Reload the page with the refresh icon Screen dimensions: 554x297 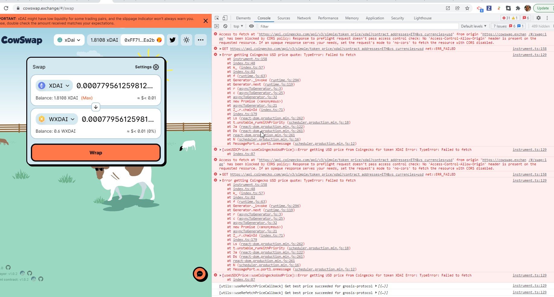point(6,8)
